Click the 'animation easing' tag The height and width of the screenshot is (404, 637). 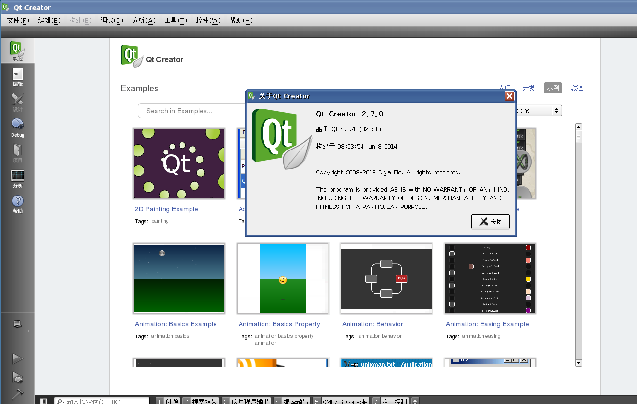[481, 336]
